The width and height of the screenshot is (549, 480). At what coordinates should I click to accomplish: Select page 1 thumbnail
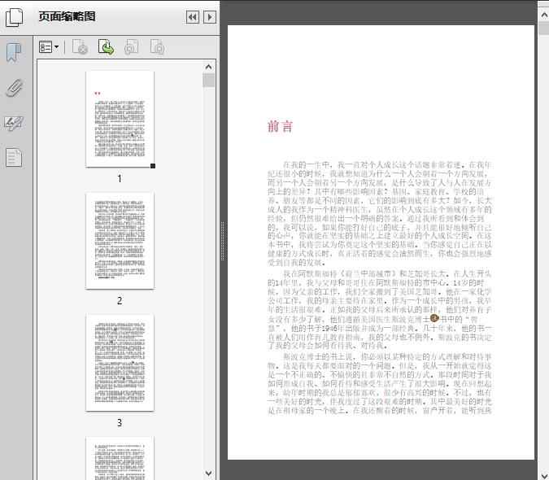click(x=120, y=119)
